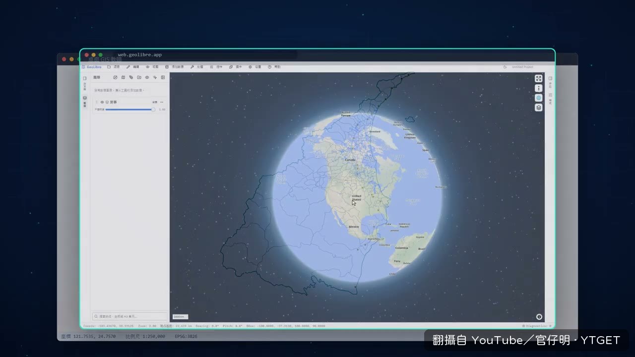Click the Colombia label on the globe
This screenshot has height=357, width=635.
pyautogui.click(x=402, y=248)
